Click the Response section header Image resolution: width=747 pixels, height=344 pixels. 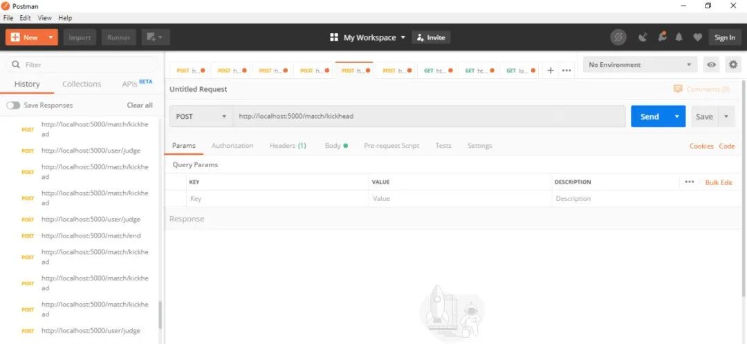(187, 219)
